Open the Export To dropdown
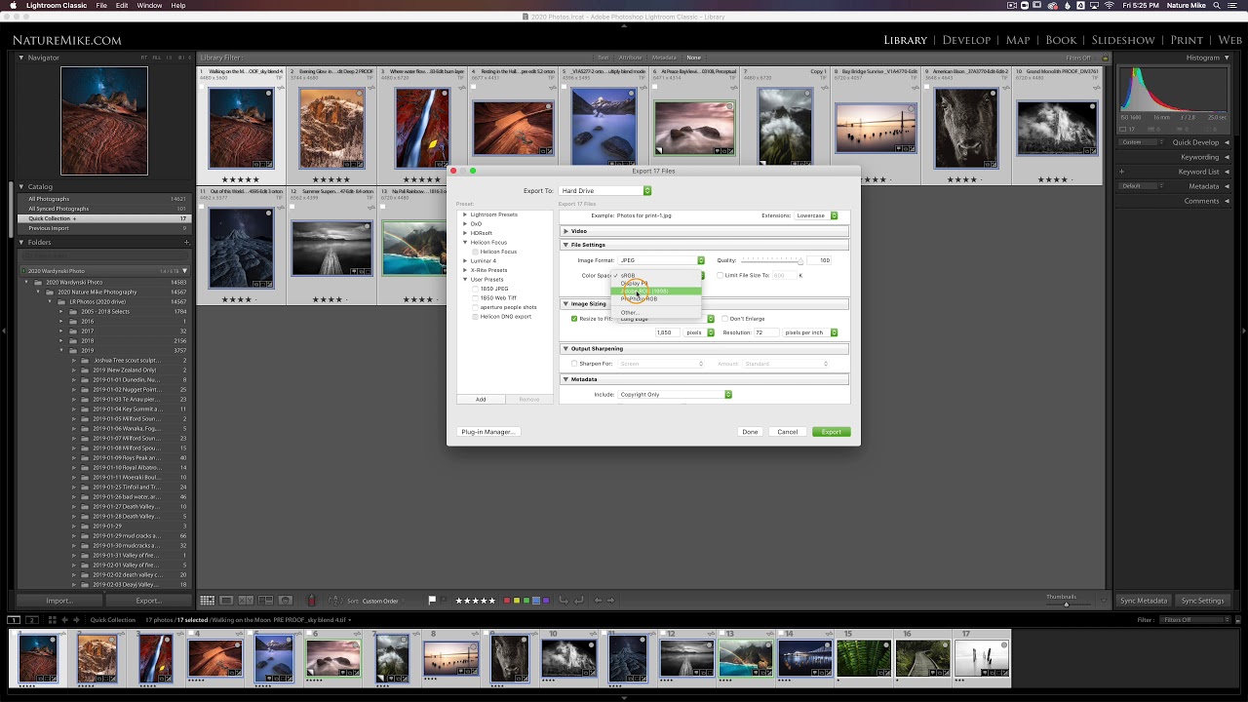The image size is (1248, 702). pyautogui.click(x=604, y=191)
